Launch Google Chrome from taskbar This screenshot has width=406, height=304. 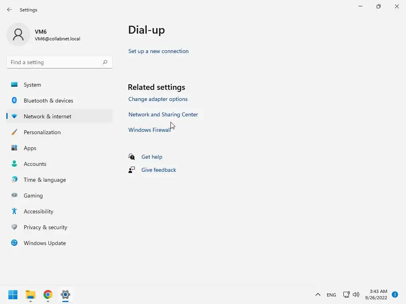click(x=48, y=294)
